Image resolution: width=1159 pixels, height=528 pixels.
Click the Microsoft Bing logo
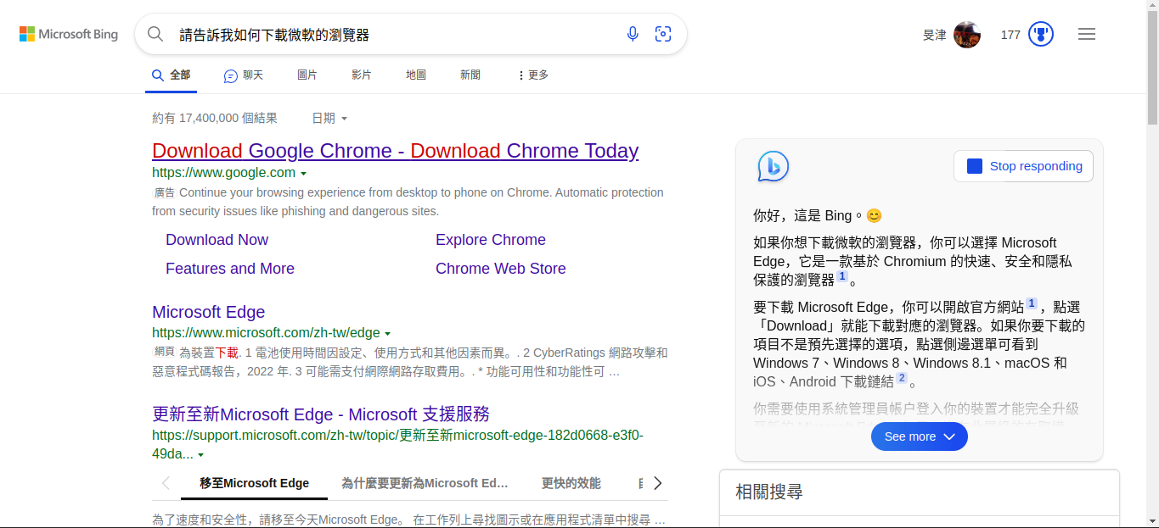point(69,34)
